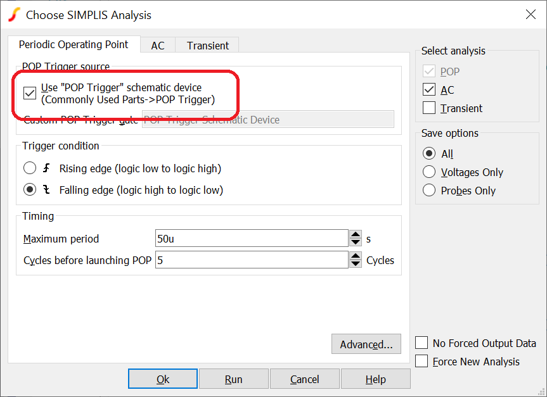The height and width of the screenshot is (397, 547).
Task: Increment Cycles before launching POP value
Action: click(356, 256)
